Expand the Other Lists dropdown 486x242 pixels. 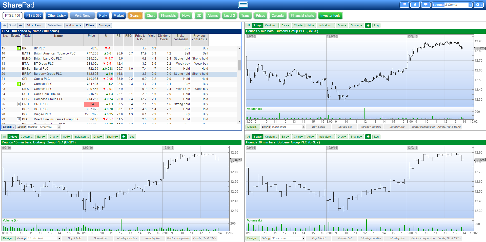[x=57, y=15]
